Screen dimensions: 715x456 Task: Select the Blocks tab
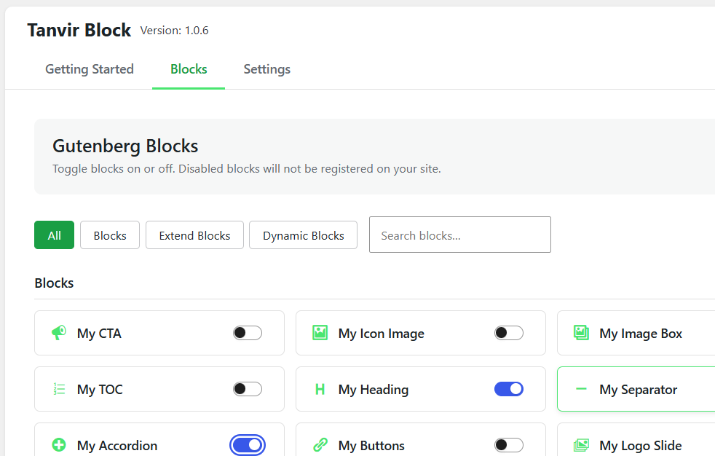[189, 69]
